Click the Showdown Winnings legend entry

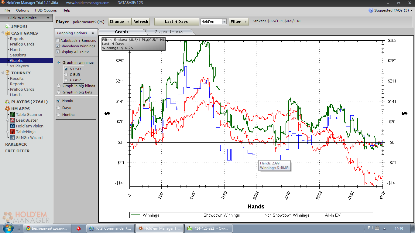pyautogui.click(x=215, y=215)
